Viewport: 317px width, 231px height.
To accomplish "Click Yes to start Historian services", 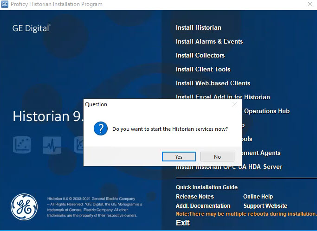I will coord(179,157).
